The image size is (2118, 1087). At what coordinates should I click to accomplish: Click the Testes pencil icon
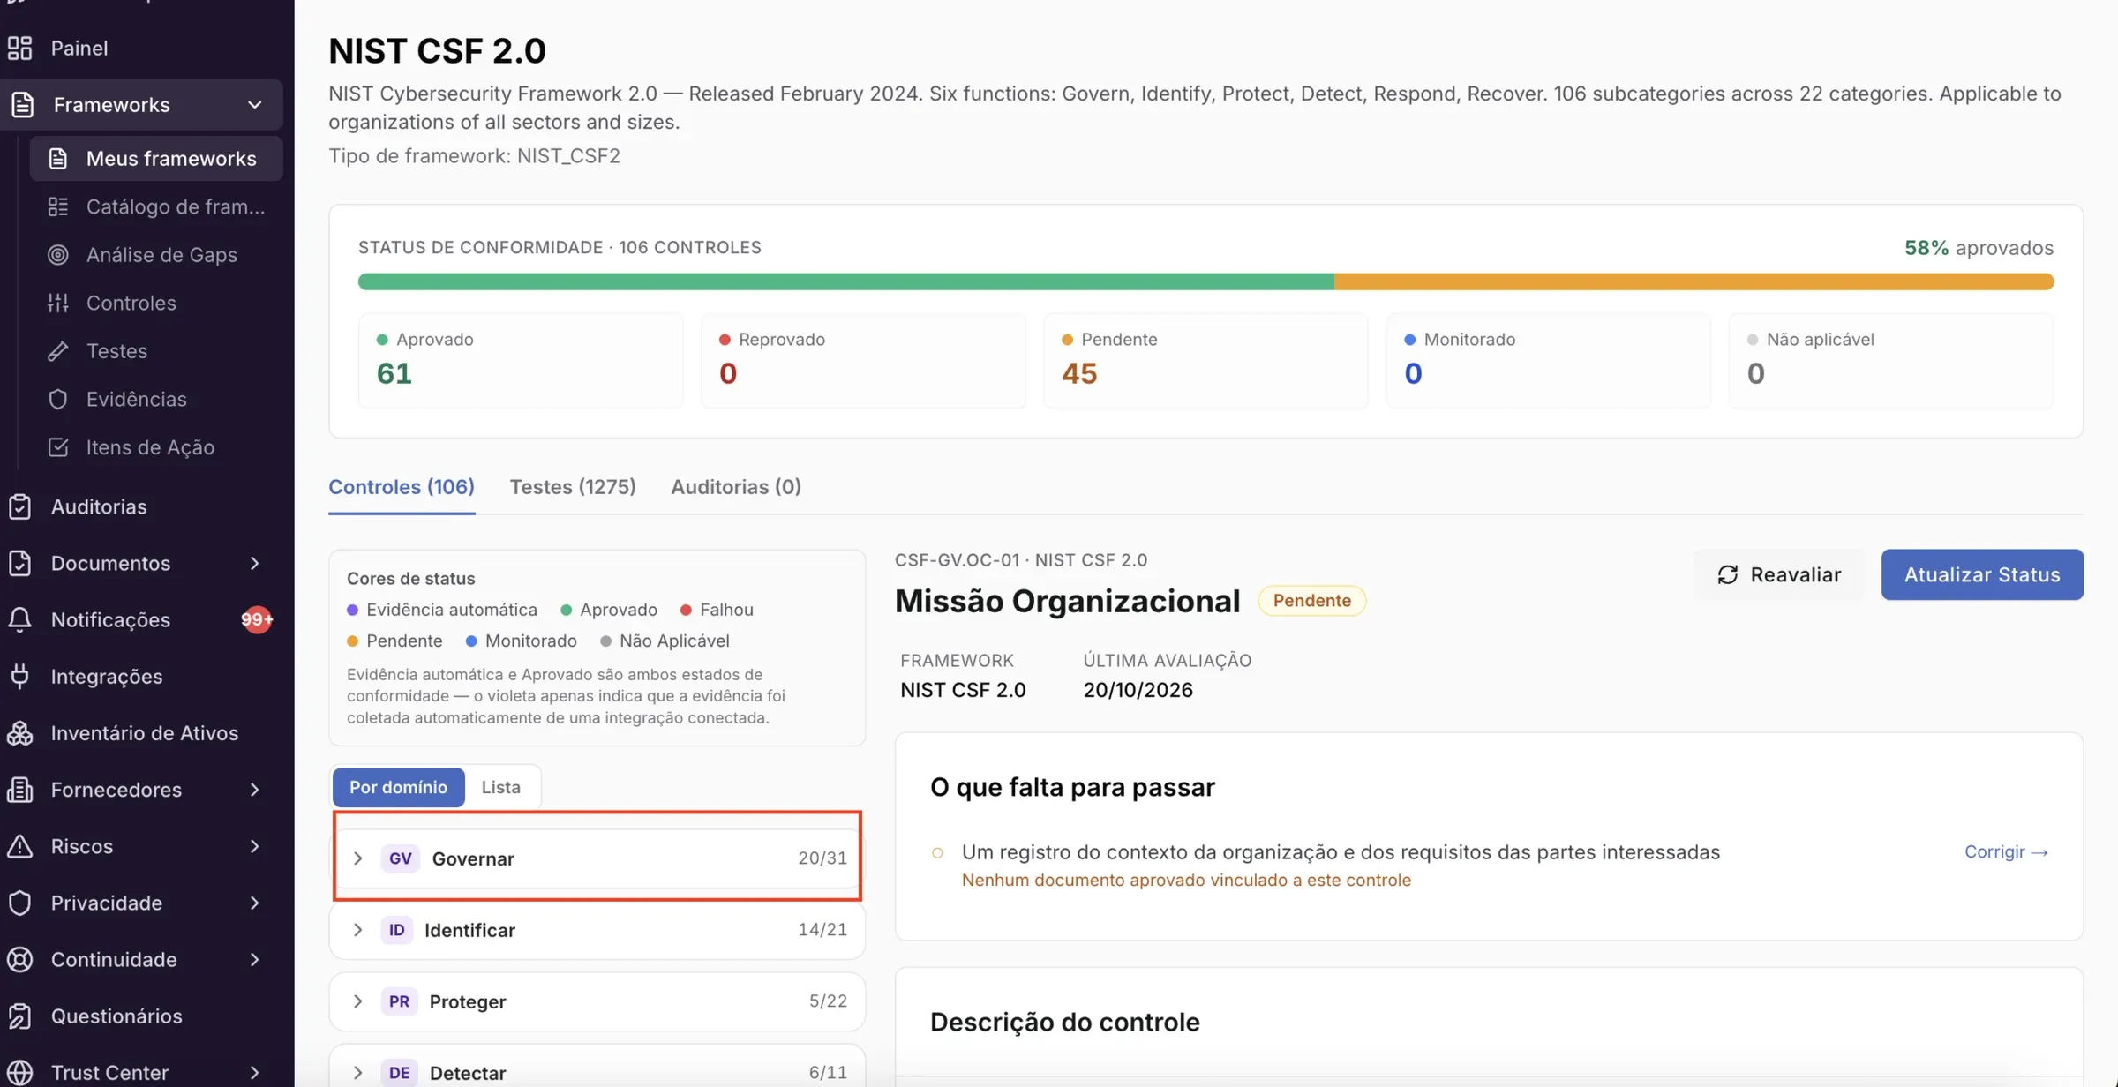click(58, 351)
